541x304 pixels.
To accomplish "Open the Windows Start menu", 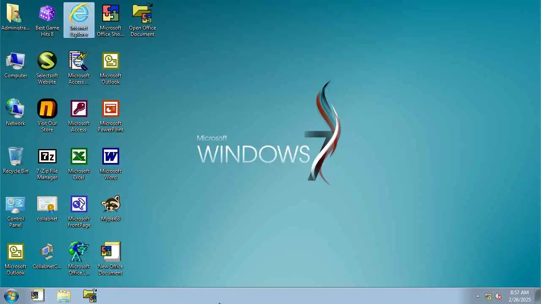I will coord(11,296).
